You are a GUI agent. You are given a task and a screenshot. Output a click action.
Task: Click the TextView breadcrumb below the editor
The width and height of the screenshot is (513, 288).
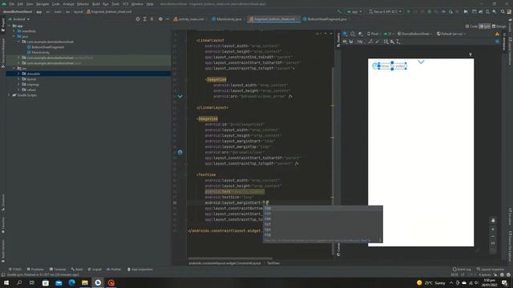click(273, 263)
